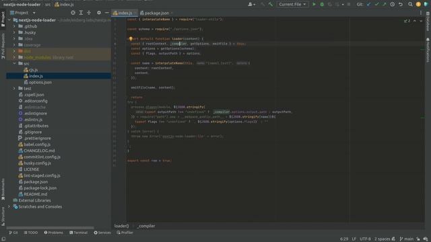Open the Services tool window tab
The width and height of the screenshot is (431, 242).
coord(102,233)
